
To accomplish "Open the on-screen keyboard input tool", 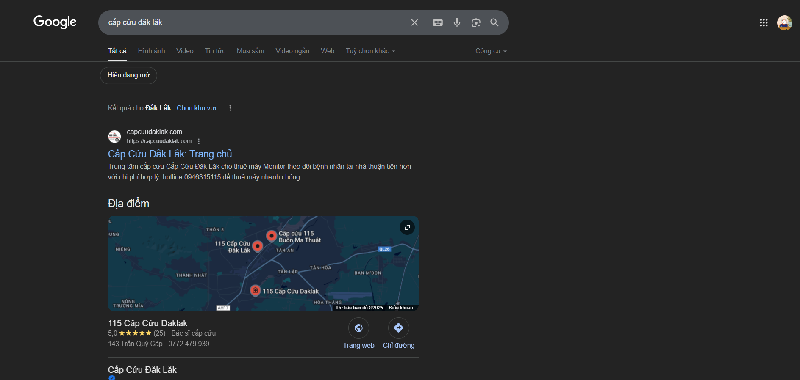I will coord(438,22).
